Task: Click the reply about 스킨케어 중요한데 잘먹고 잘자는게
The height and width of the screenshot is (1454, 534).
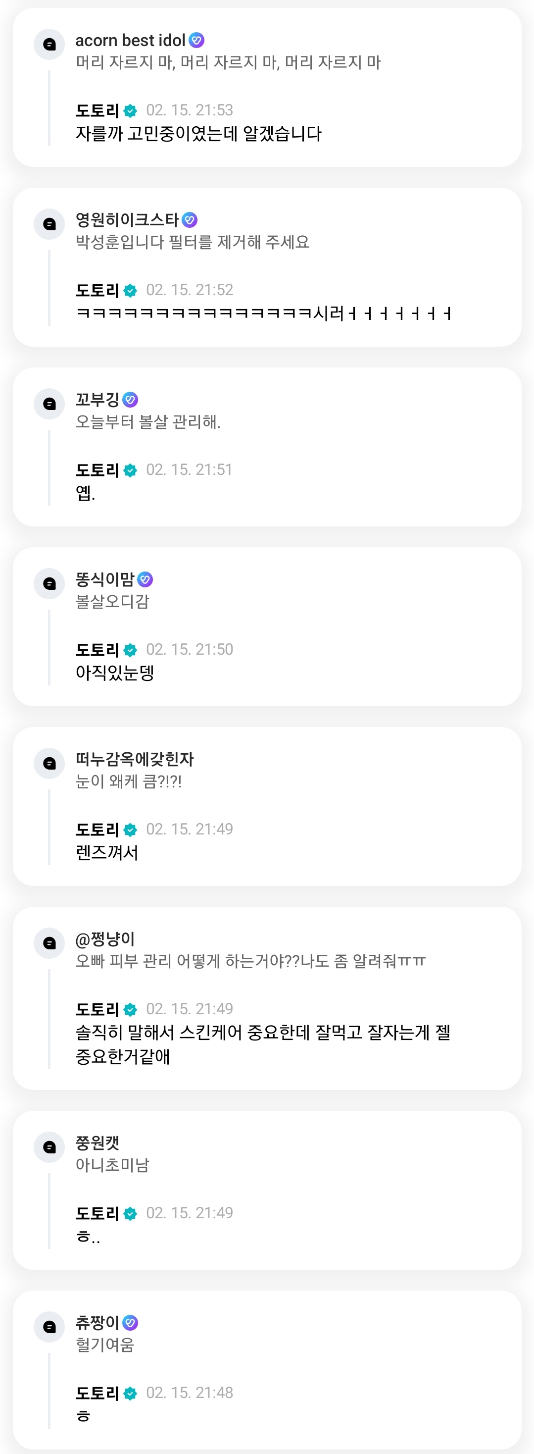Action: click(263, 1044)
